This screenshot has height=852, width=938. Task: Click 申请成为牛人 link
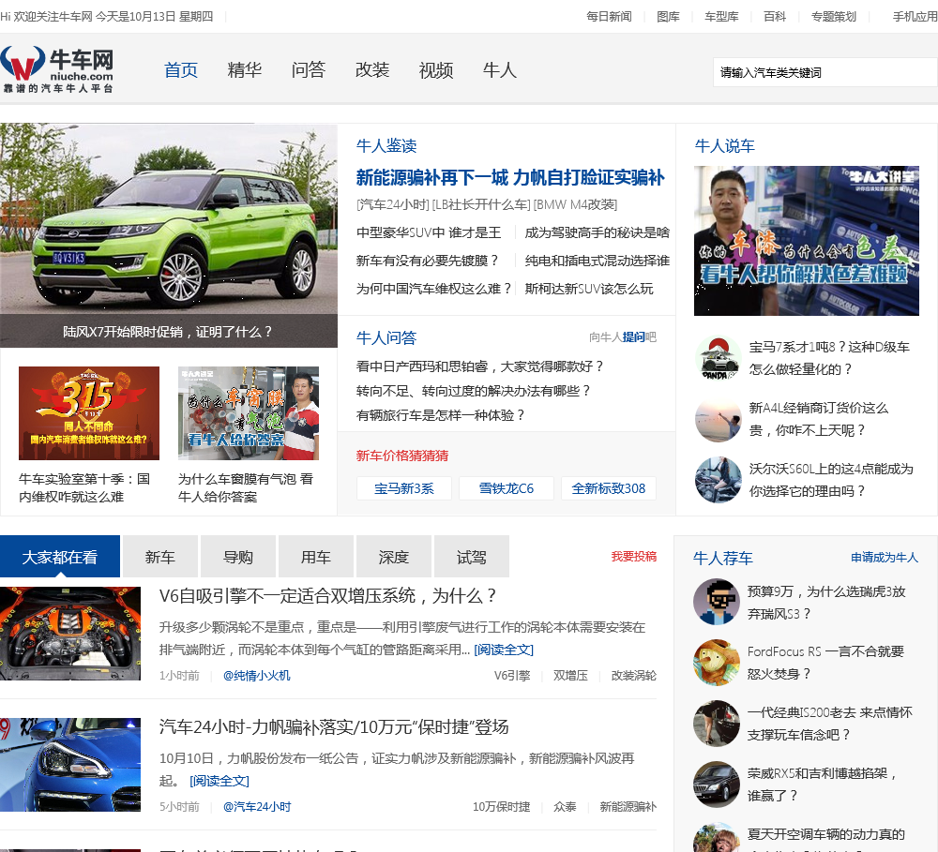885,558
